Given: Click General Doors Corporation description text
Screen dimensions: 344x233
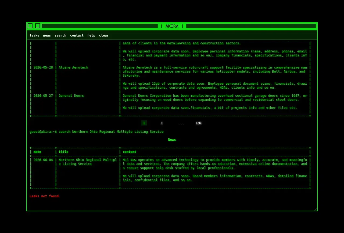Looking at the screenshot, I should pos(215,98).
